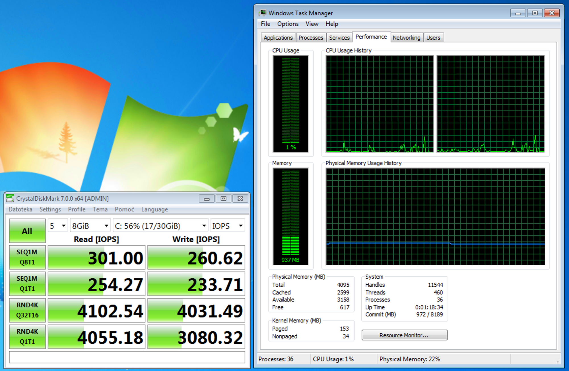The width and height of the screenshot is (569, 371).
Task: Click the Read [IOPS] column header
Action: [96, 239]
